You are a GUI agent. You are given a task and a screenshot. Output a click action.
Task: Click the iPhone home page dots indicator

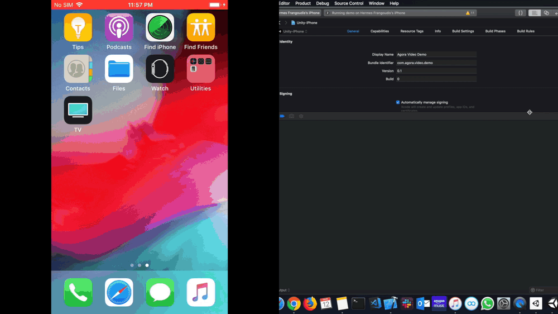coord(139,265)
